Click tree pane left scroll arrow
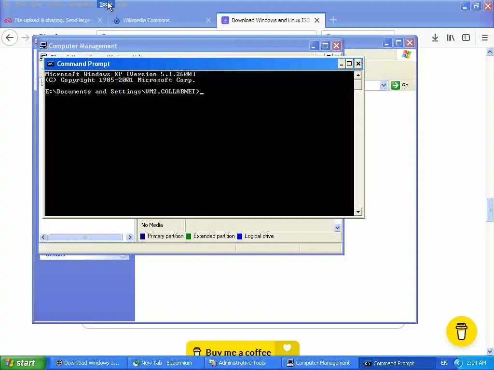494x370 pixels. tap(43, 237)
